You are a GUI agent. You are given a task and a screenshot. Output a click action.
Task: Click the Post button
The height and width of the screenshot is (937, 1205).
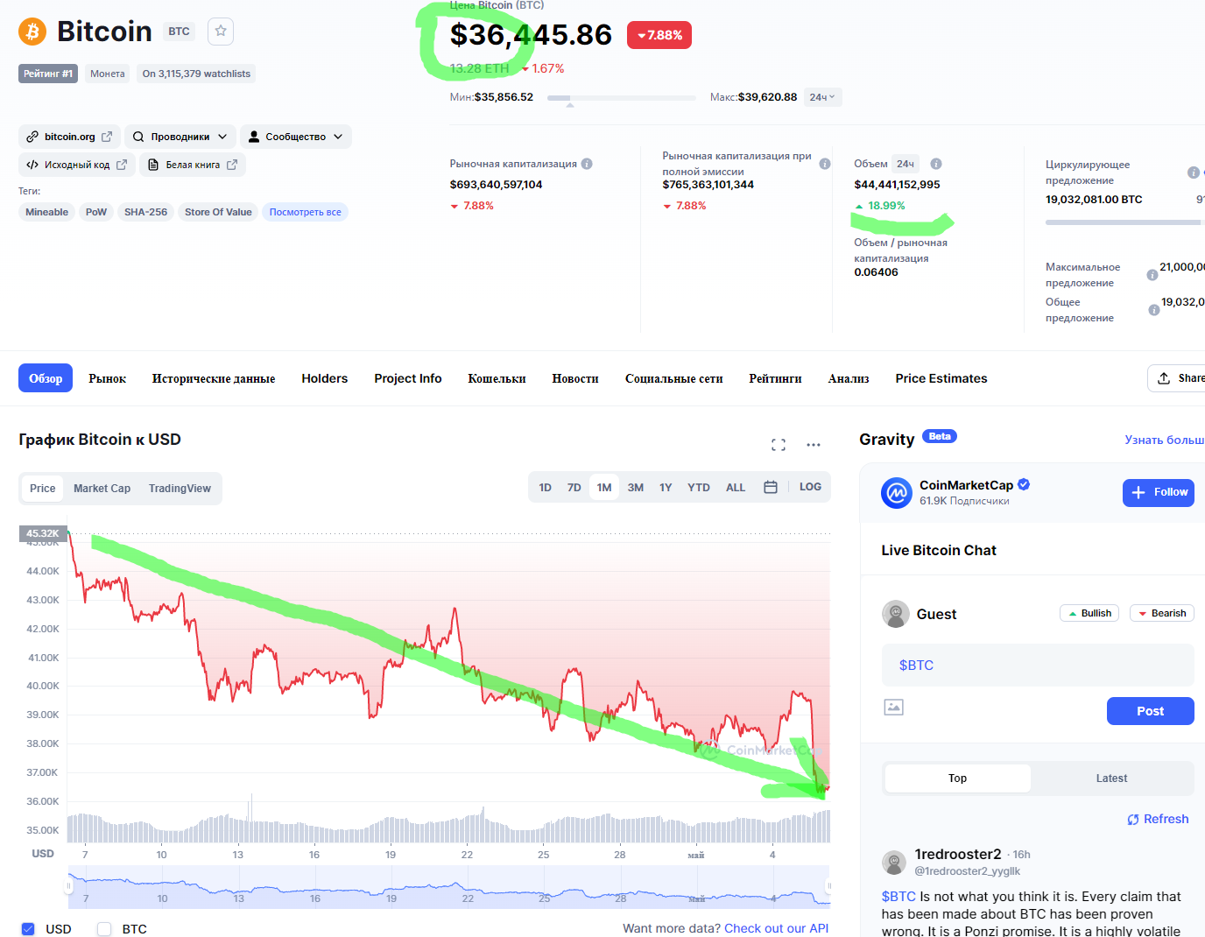[1151, 711]
